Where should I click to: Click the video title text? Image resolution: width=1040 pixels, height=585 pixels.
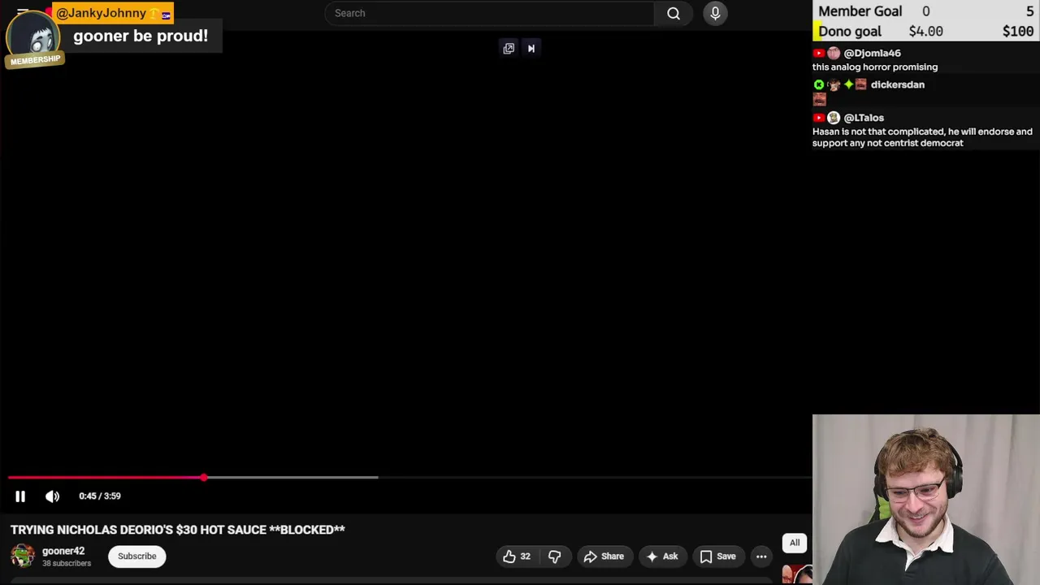pyautogui.click(x=178, y=530)
